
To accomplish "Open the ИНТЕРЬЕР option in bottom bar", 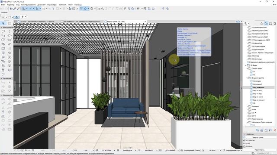I will [149, 150].
